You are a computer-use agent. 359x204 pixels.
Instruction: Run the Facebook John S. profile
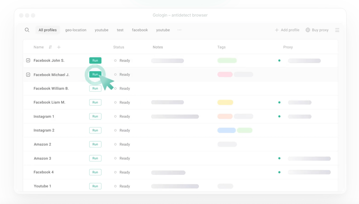click(x=95, y=60)
